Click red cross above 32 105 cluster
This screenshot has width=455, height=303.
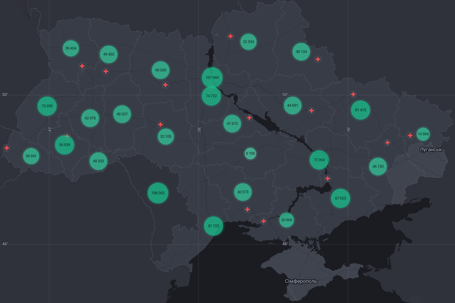tap(160, 125)
